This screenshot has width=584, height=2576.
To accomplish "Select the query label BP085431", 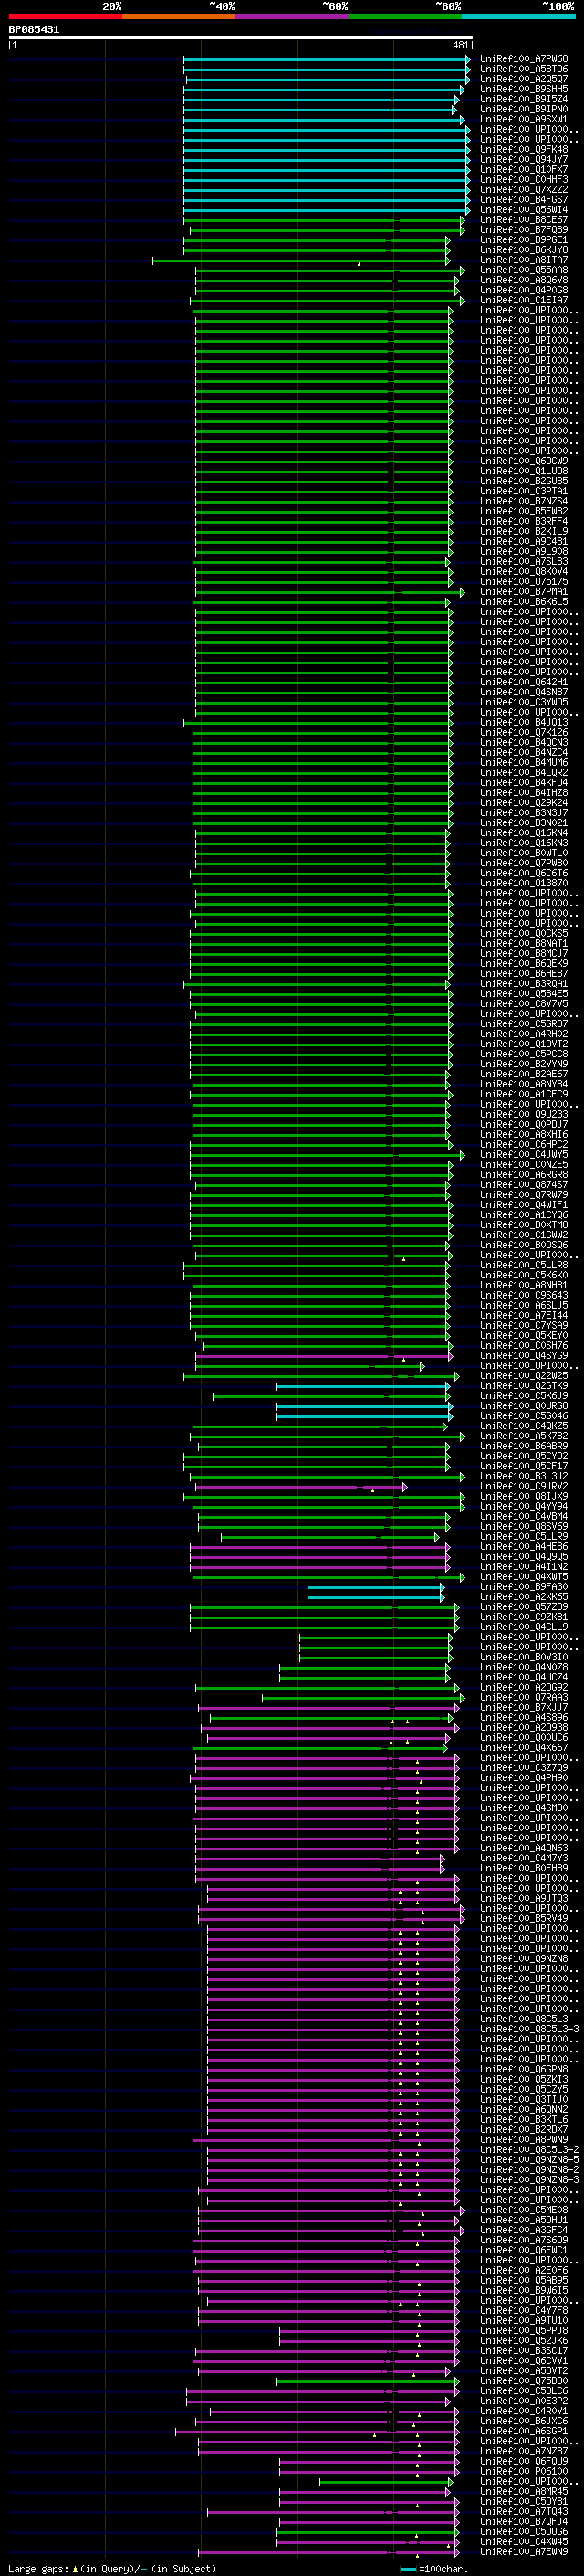I will tap(34, 30).
